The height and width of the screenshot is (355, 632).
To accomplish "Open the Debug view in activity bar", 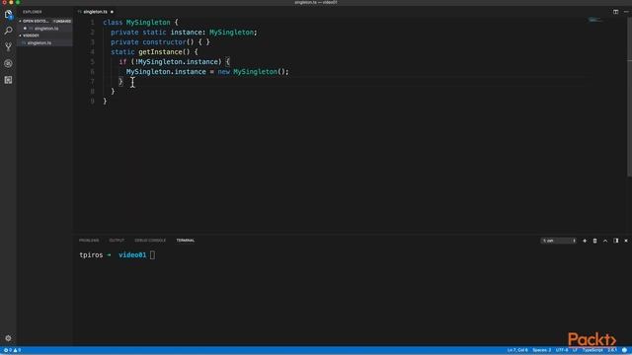I will click(x=9, y=63).
